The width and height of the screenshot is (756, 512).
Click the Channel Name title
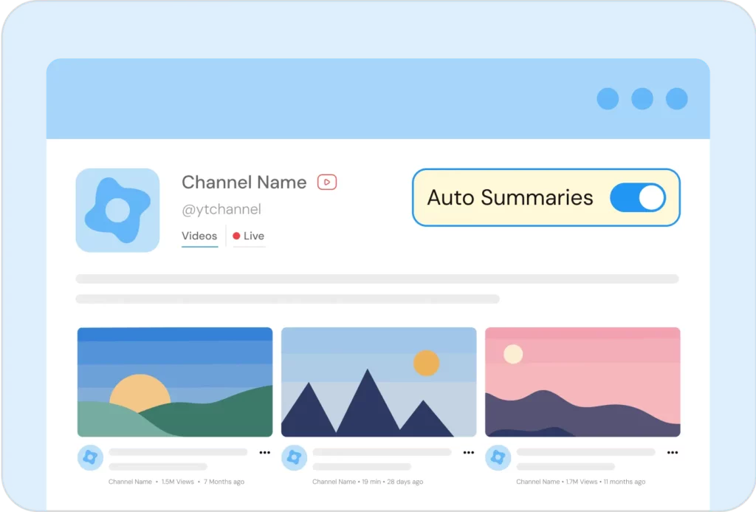click(244, 182)
